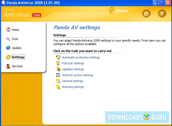
Task: Go to Home in the sidebar
Action: tap(15, 30)
